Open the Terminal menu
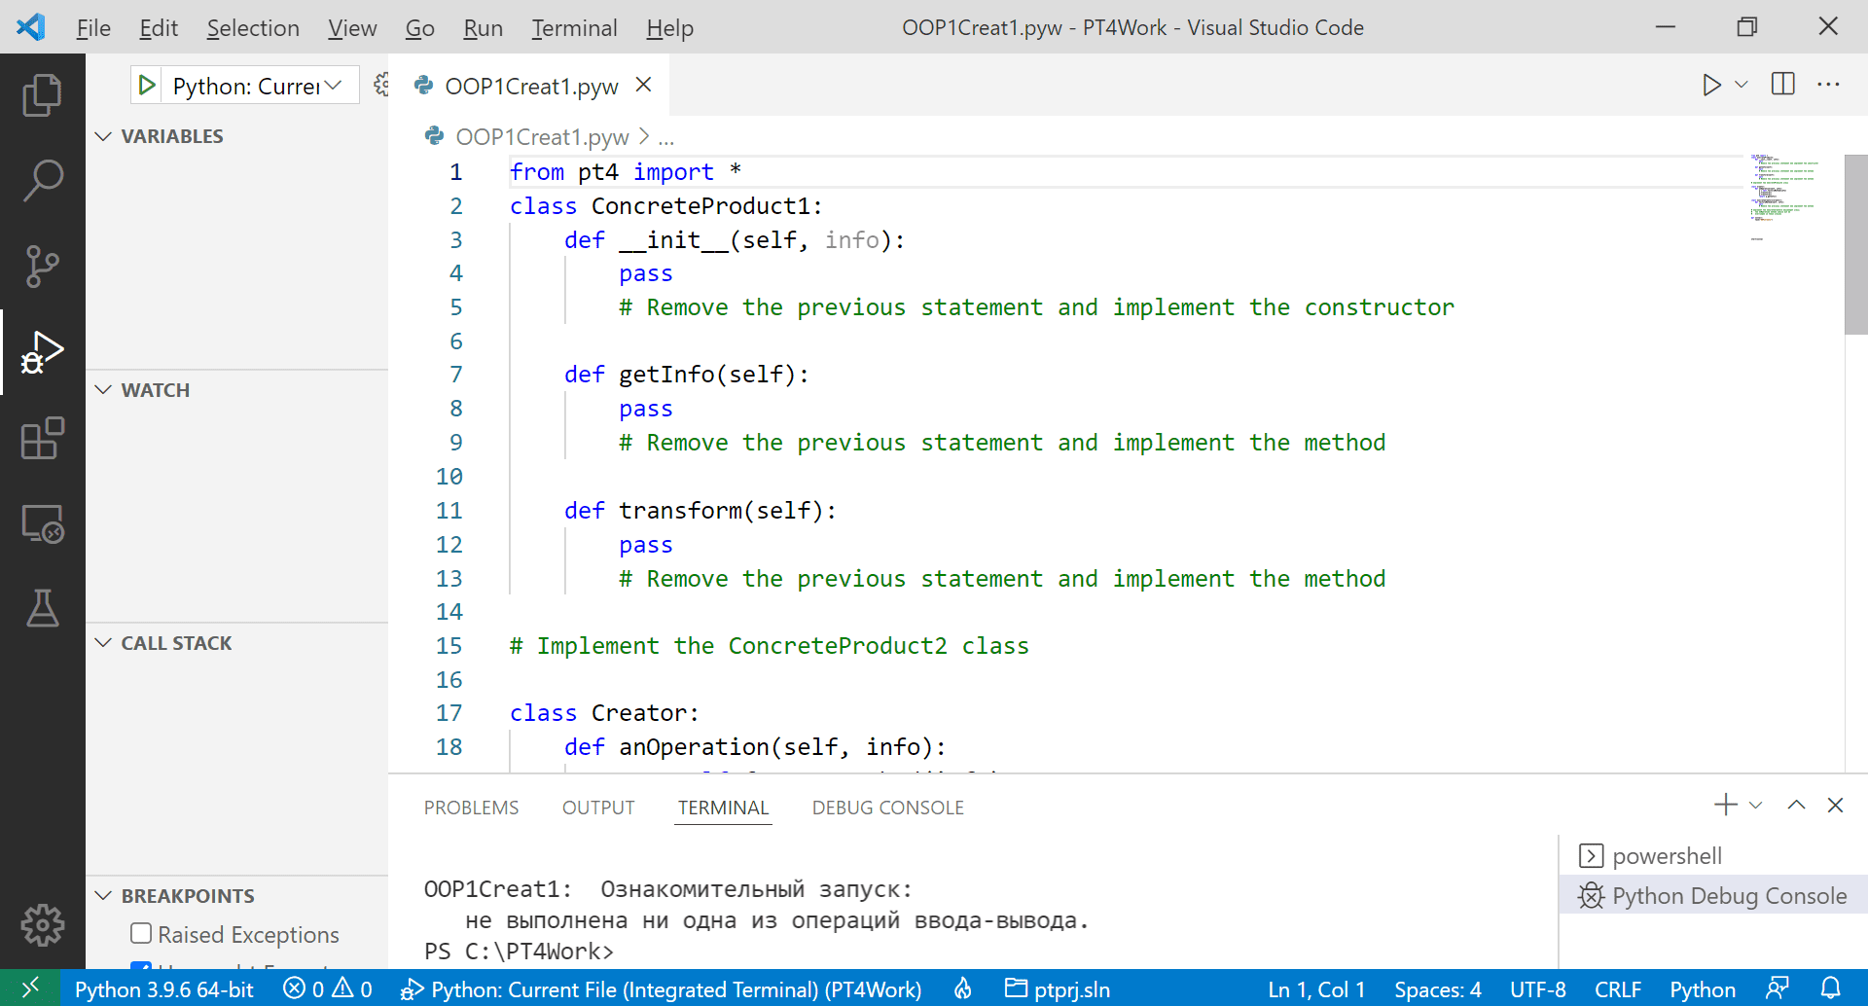The width and height of the screenshot is (1868, 1006). (574, 28)
